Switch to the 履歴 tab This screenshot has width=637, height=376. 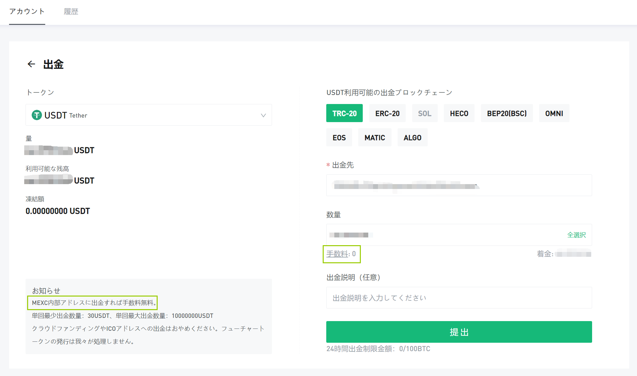point(71,12)
